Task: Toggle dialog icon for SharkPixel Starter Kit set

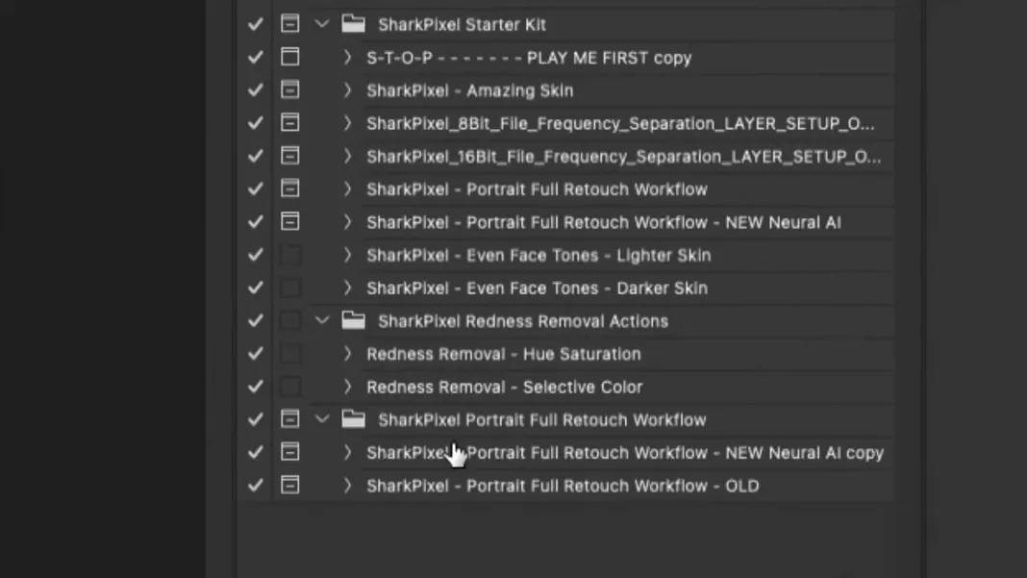Action: [x=290, y=24]
